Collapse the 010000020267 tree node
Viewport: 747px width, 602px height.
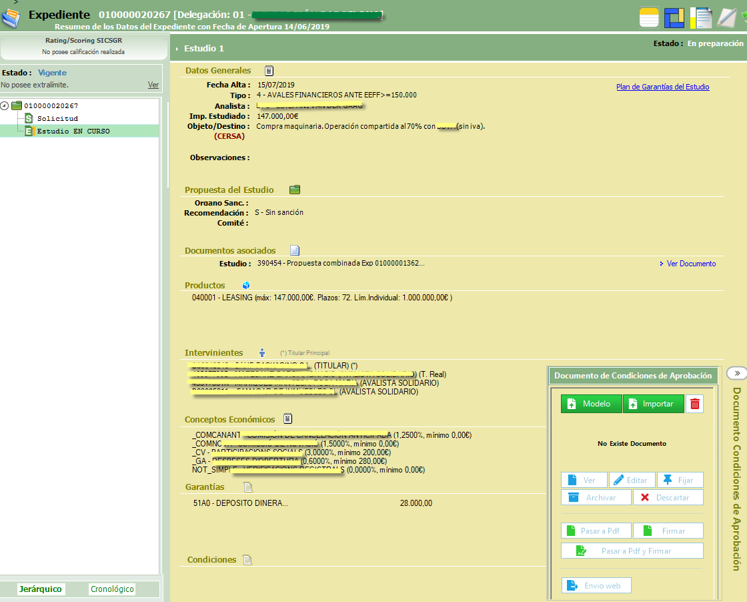4,106
